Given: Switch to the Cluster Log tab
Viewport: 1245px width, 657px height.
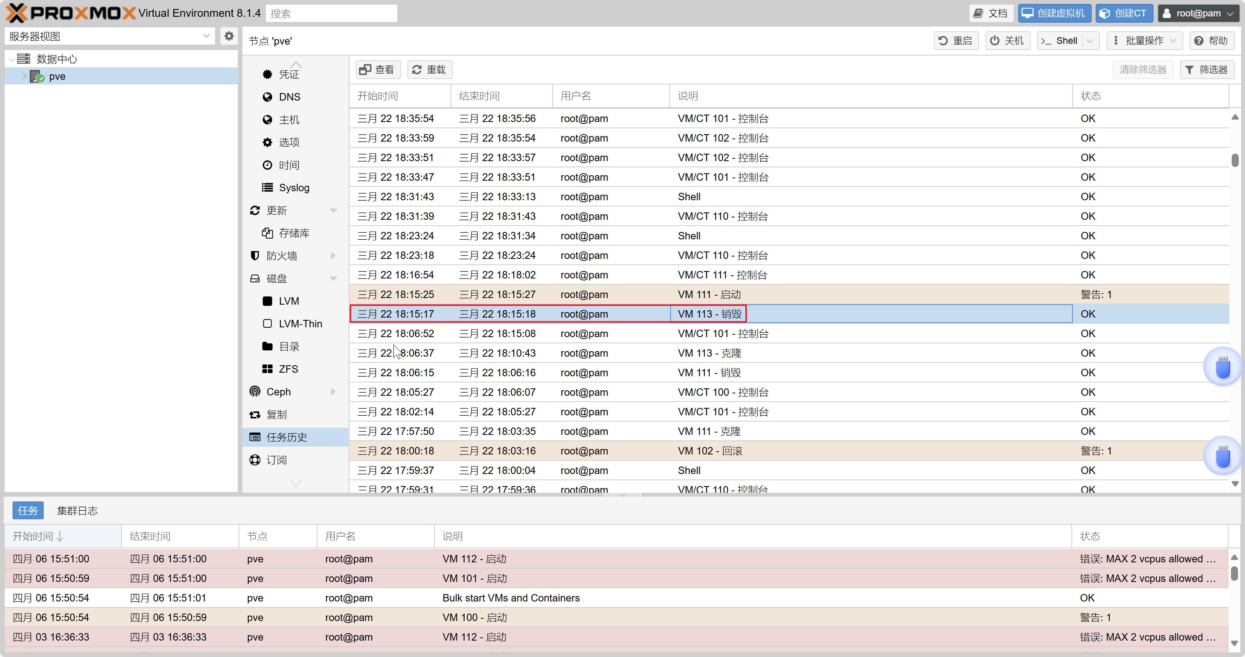Looking at the screenshot, I should coord(77,510).
